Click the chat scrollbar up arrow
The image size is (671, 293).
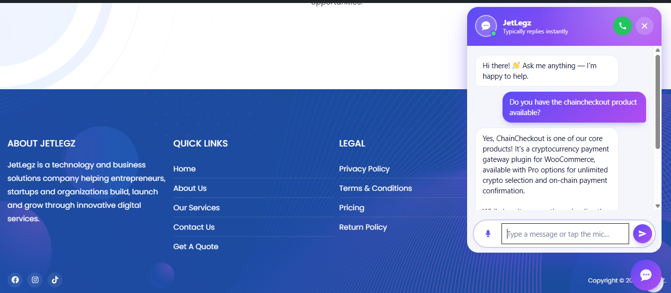[658, 50]
